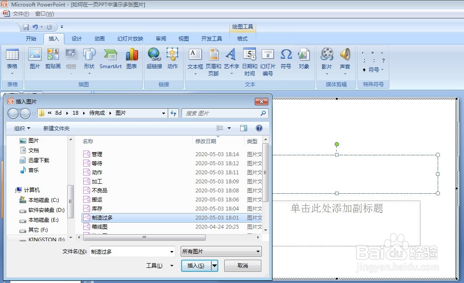Insert Date and Time (日期和时间)
The width and height of the screenshot is (464, 283).
[250, 62]
